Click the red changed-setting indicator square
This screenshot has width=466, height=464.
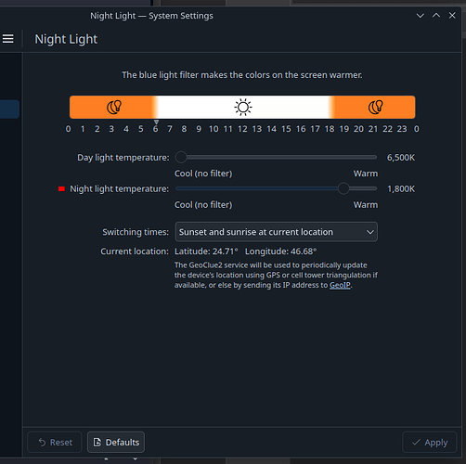click(x=61, y=188)
